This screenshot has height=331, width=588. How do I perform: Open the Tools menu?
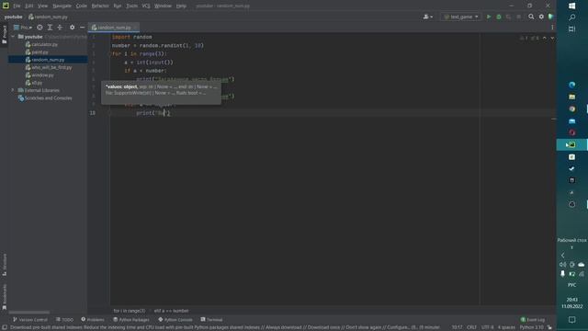point(131,6)
